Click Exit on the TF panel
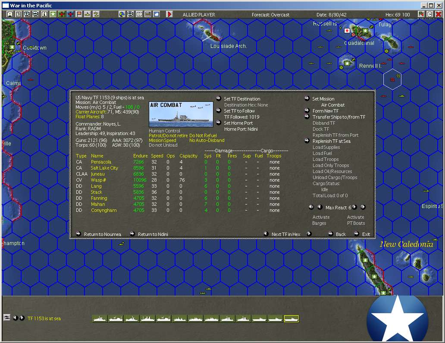The height and width of the screenshot is (343, 445). click(366, 234)
